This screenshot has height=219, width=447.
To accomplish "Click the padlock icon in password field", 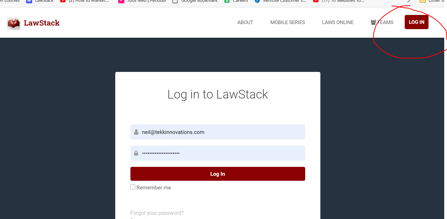I will tap(136, 153).
